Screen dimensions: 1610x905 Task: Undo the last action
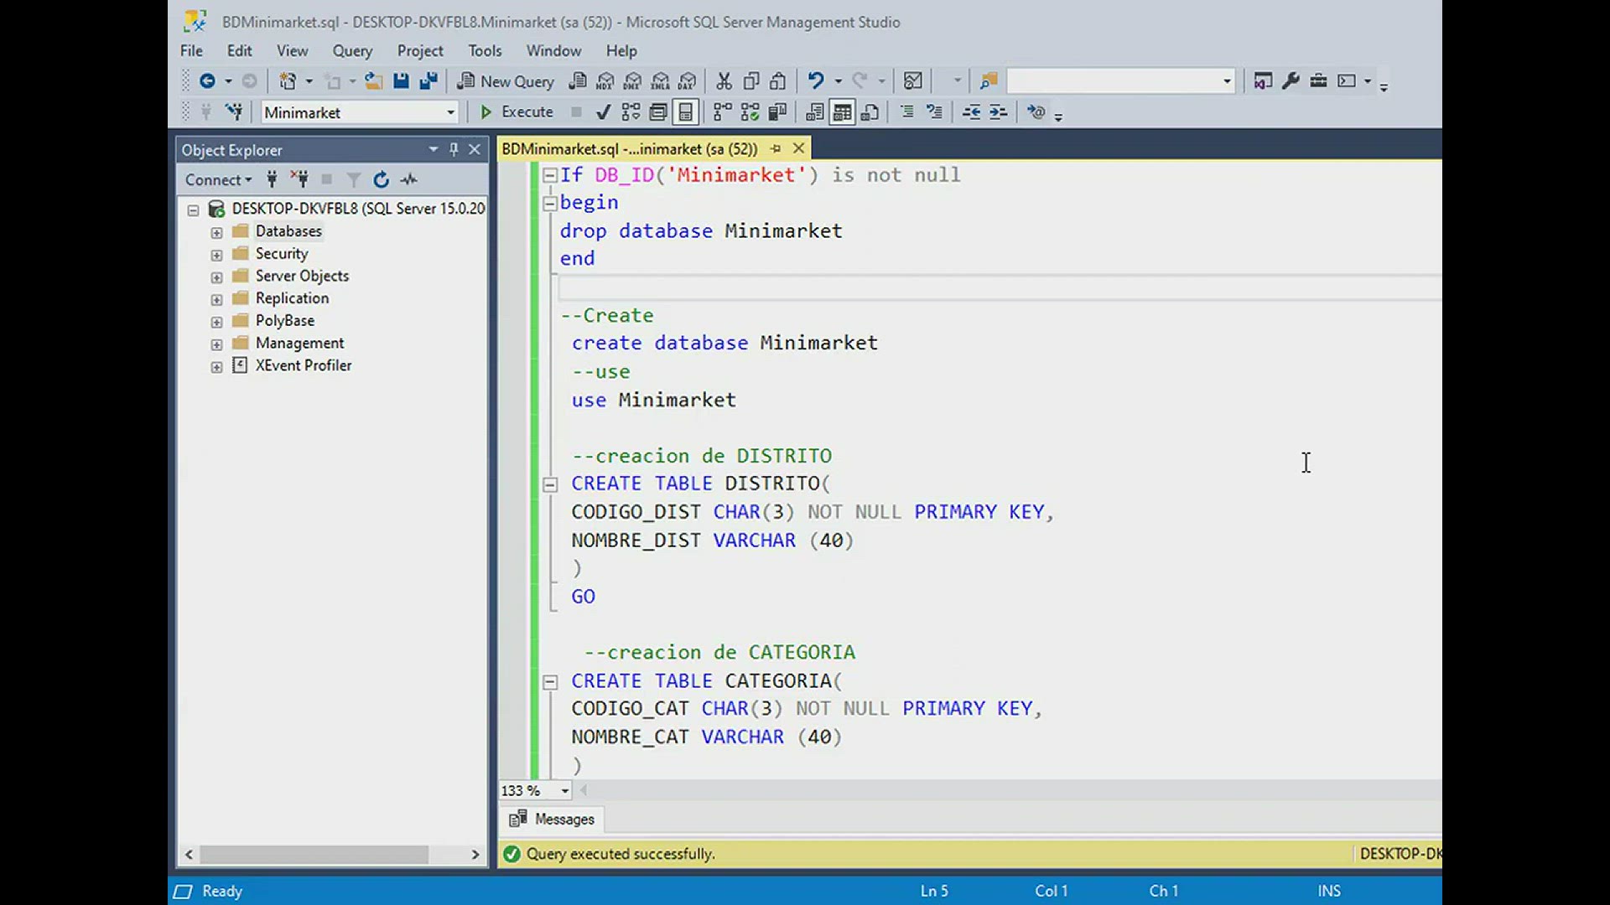pos(816,81)
